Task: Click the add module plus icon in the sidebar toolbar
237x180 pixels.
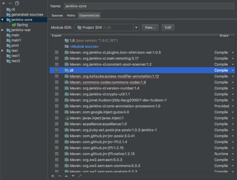Action: [x=4, y=3]
